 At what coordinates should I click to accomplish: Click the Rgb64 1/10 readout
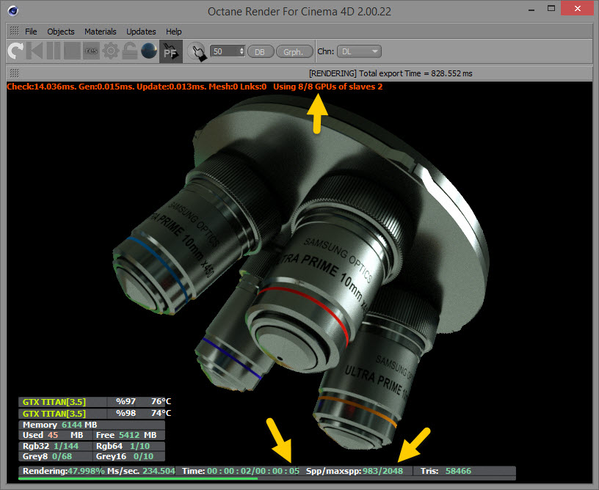(129, 446)
